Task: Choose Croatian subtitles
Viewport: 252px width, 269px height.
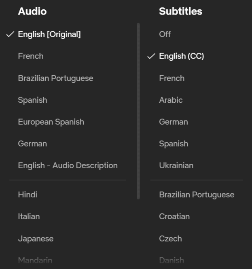Action: pyautogui.click(x=174, y=216)
